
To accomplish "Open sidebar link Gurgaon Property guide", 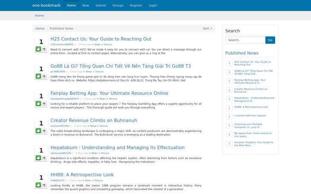I will coord(254,144).
